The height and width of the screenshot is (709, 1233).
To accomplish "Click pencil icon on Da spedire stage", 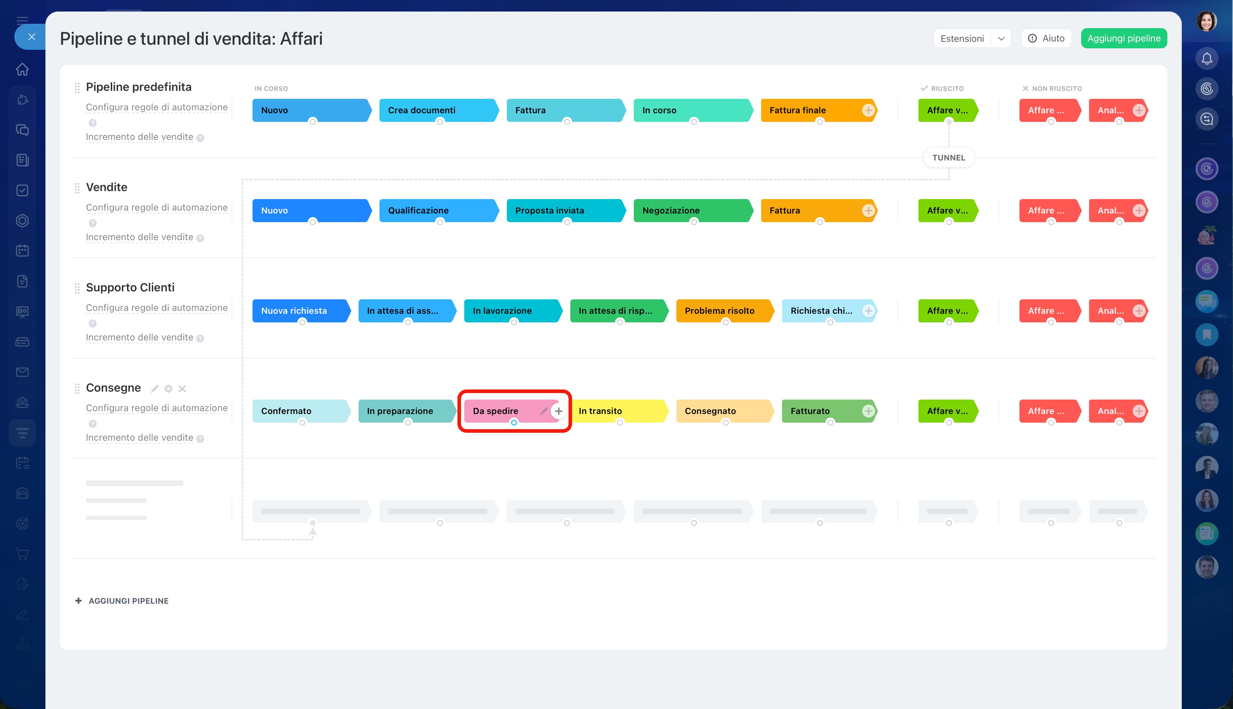I will point(544,411).
